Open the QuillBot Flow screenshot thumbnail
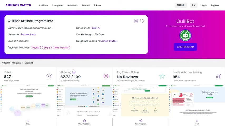The width and height of the screenshot is (225, 126). click(x=28, y=100)
